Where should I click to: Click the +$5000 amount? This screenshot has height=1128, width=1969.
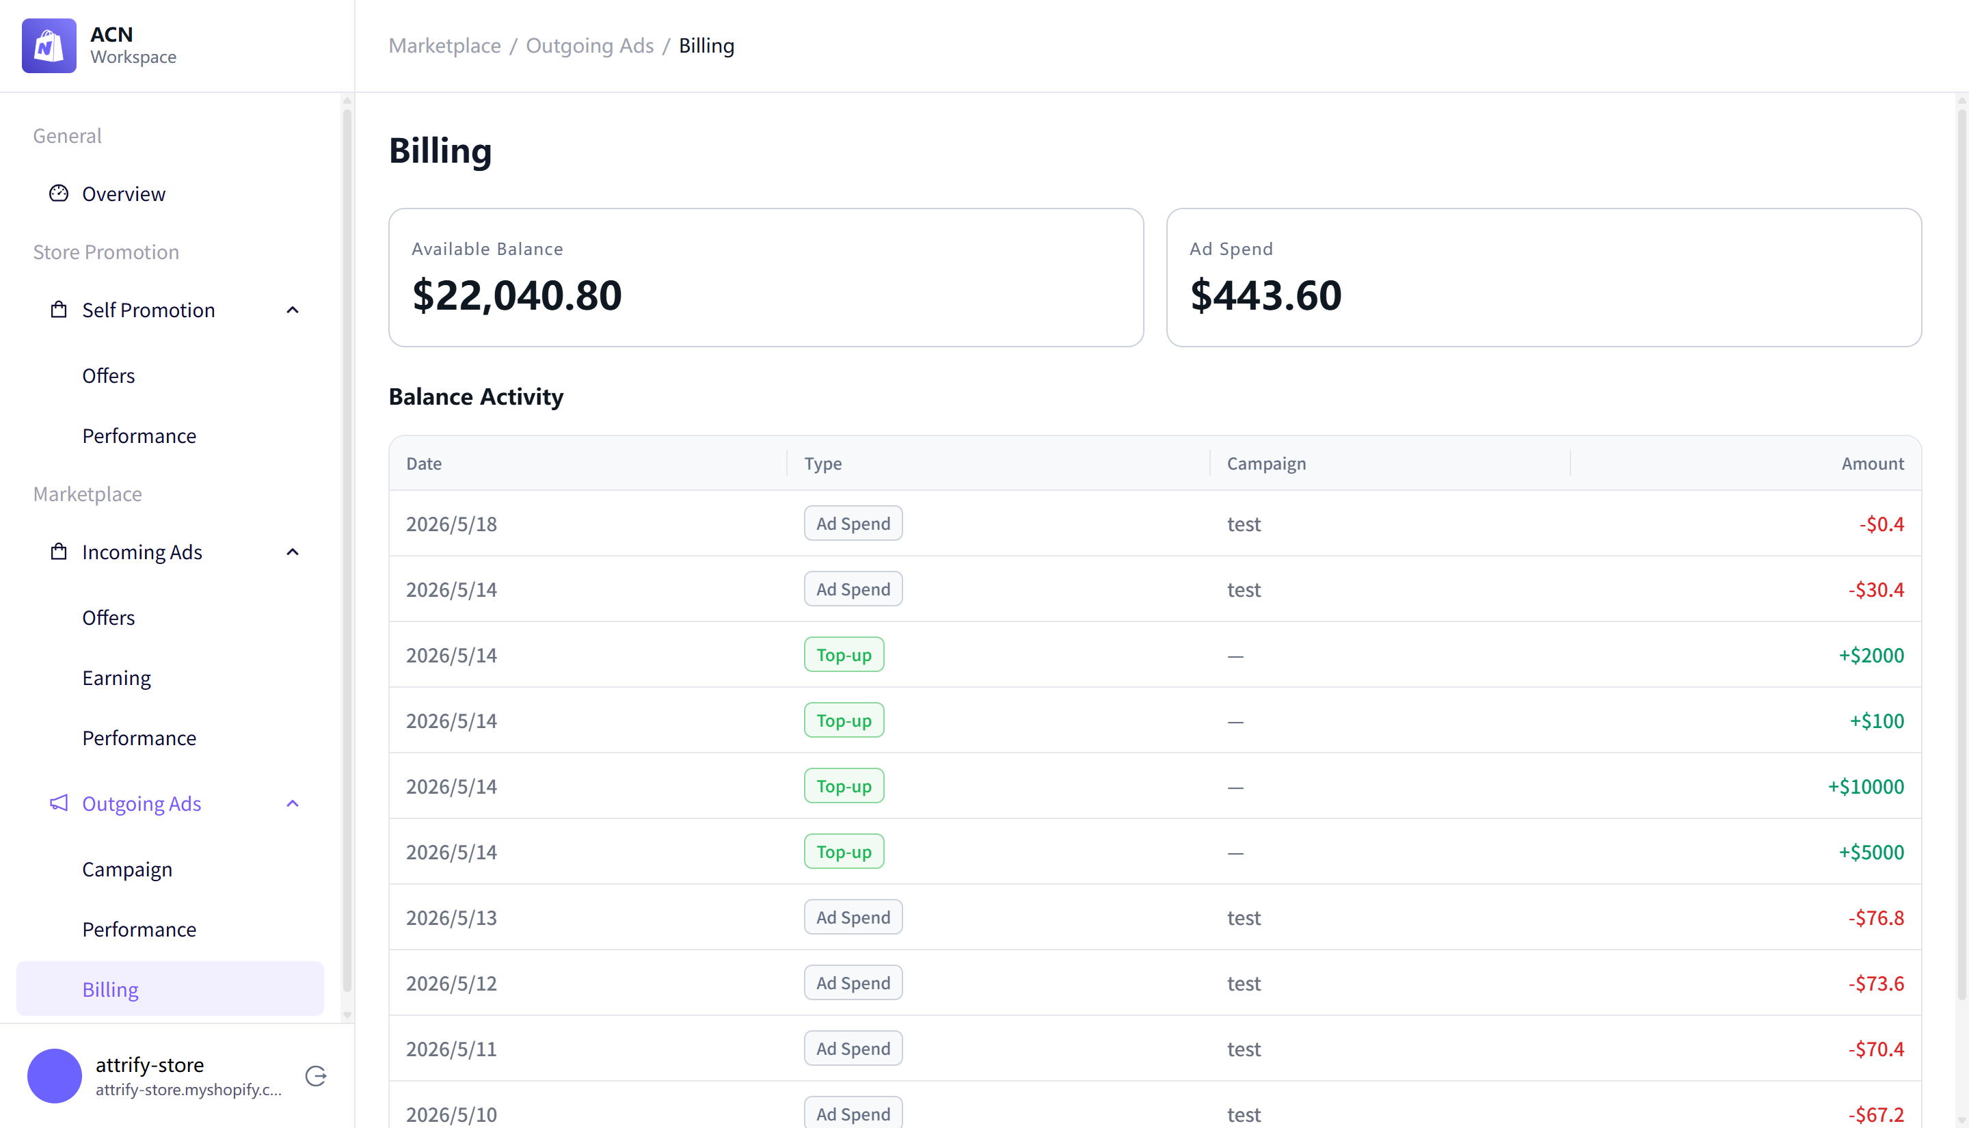tap(1871, 852)
